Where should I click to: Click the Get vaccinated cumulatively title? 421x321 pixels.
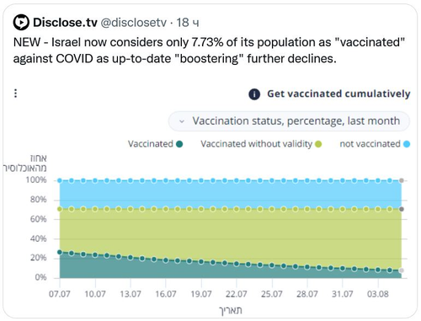click(338, 94)
